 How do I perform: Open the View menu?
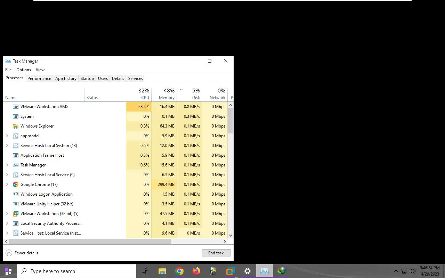tap(40, 70)
